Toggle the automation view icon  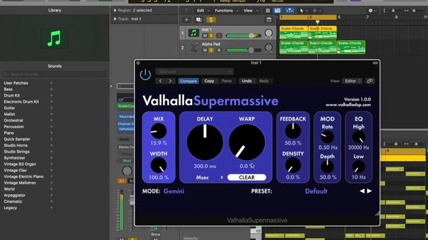coord(278,11)
